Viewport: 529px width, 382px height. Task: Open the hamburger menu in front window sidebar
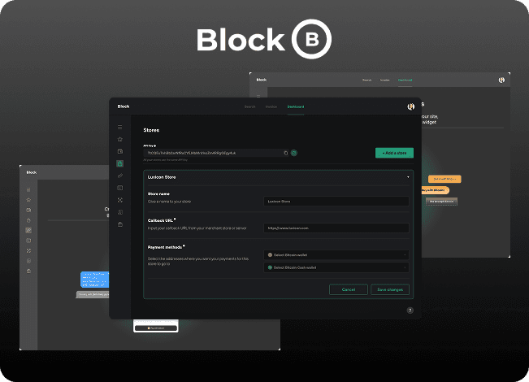(x=119, y=128)
